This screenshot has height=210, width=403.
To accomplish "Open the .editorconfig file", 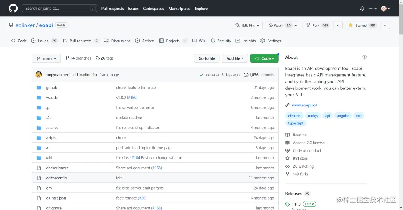I will (56, 178).
